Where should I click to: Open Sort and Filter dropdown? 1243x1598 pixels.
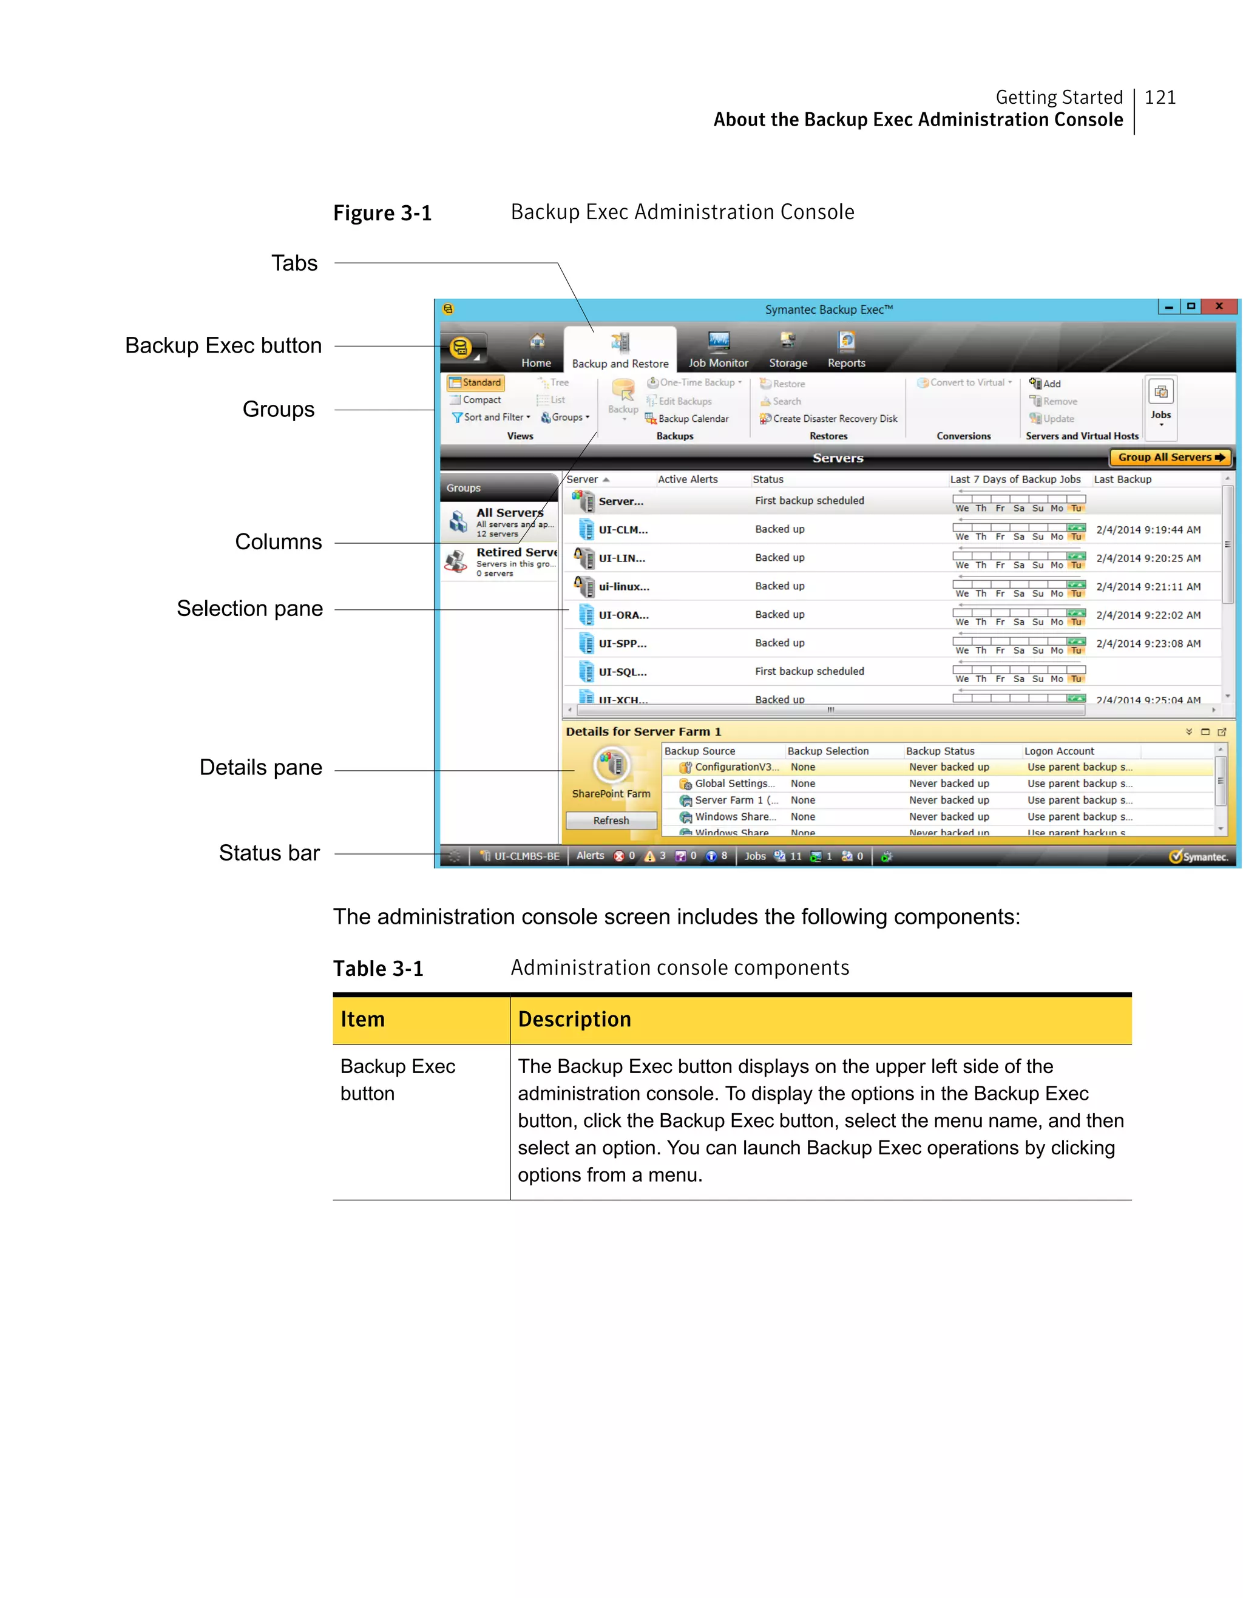pyautogui.click(x=491, y=418)
